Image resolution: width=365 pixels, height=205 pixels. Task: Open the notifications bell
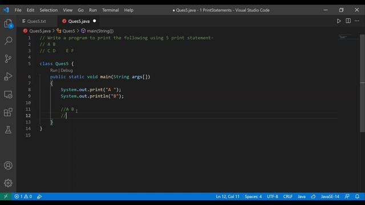point(357,196)
